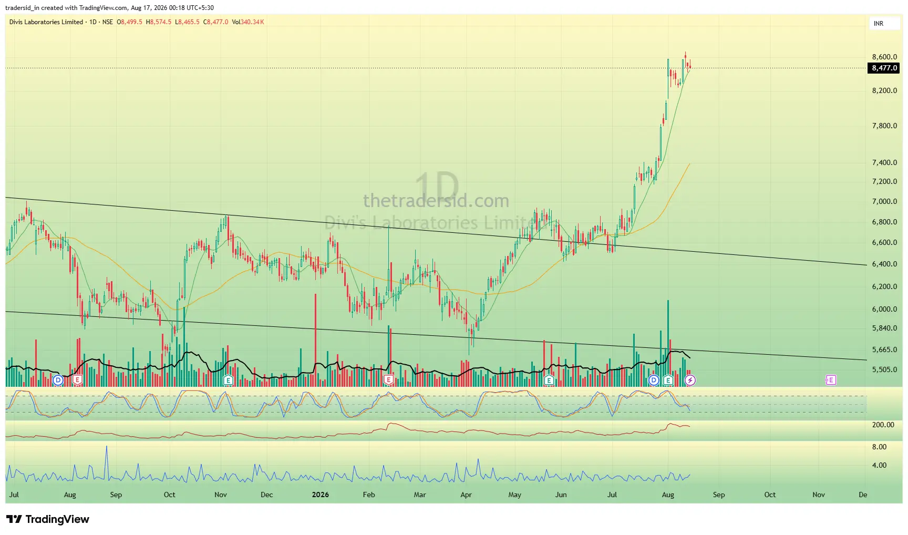Click the dividend marker in late July 2026

[x=654, y=380]
